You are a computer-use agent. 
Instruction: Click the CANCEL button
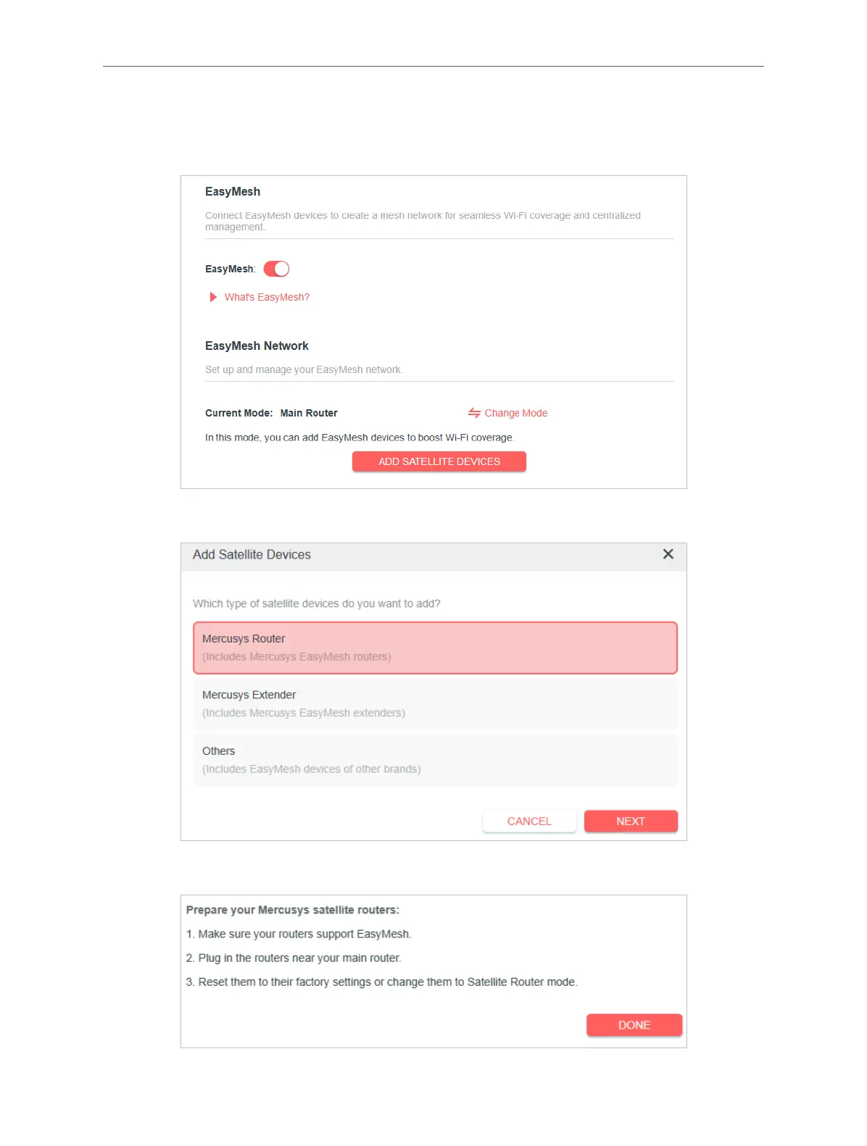[x=529, y=821]
